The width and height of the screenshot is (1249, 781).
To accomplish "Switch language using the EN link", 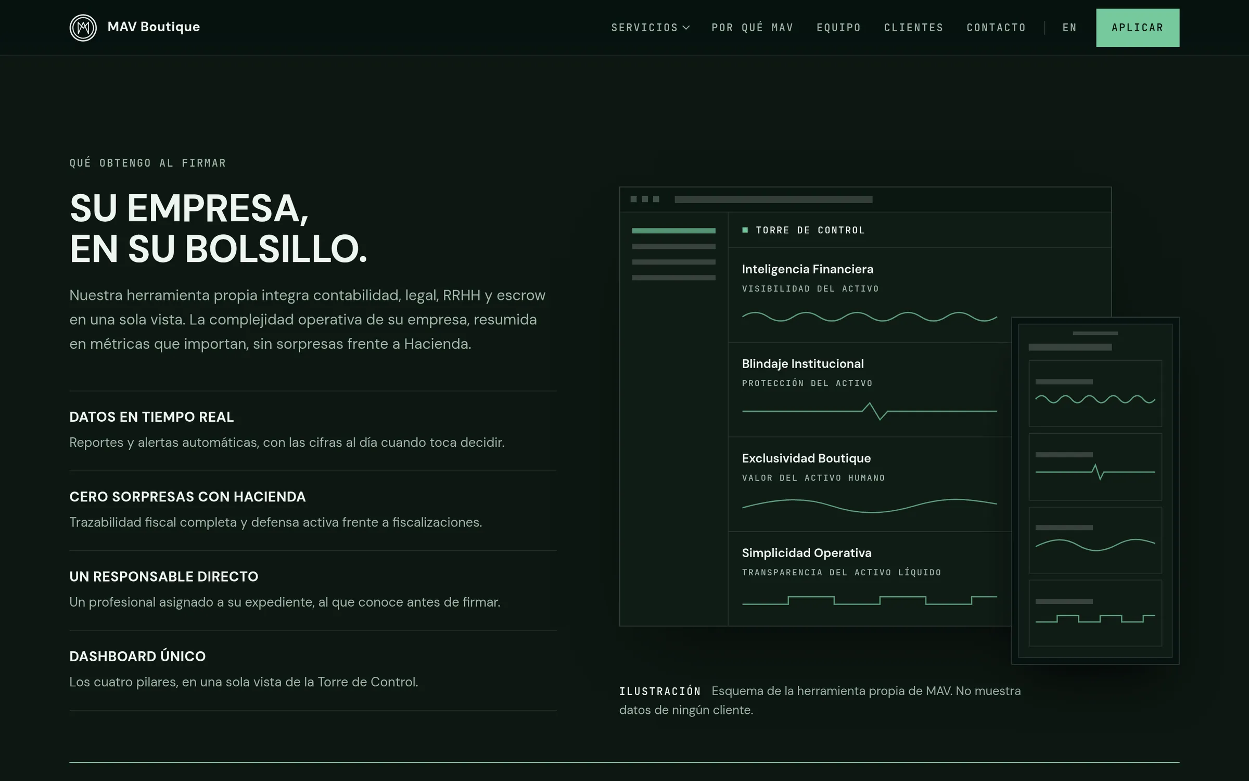I will click(x=1069, y=28).
